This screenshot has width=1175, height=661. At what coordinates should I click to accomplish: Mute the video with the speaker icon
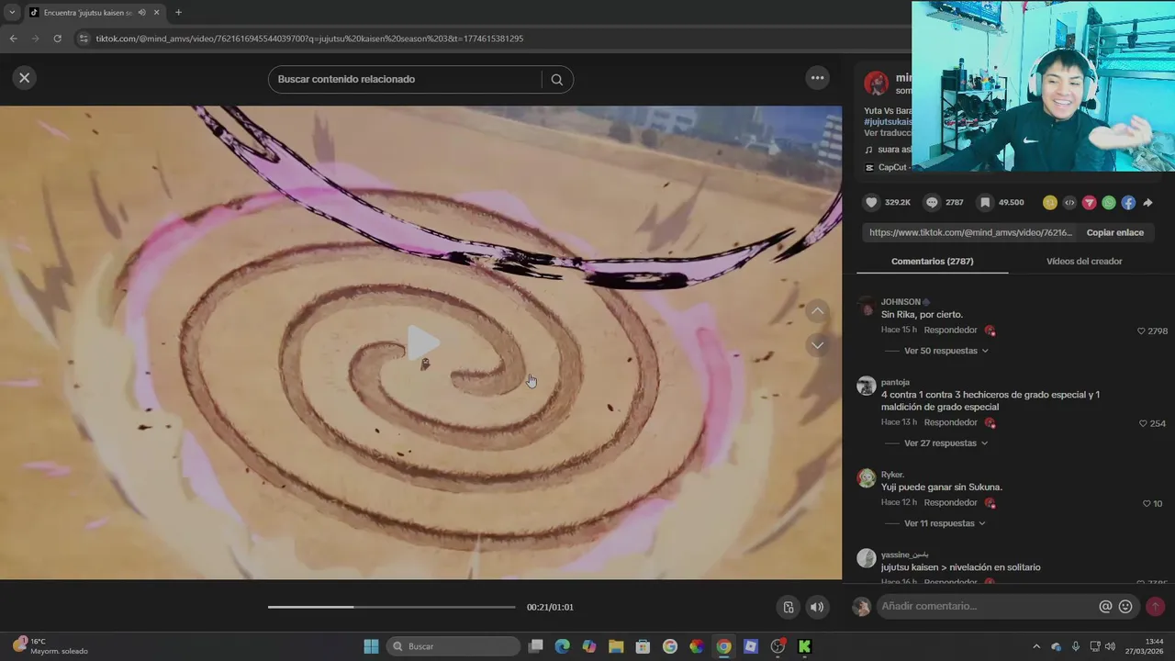pos(816,607)
